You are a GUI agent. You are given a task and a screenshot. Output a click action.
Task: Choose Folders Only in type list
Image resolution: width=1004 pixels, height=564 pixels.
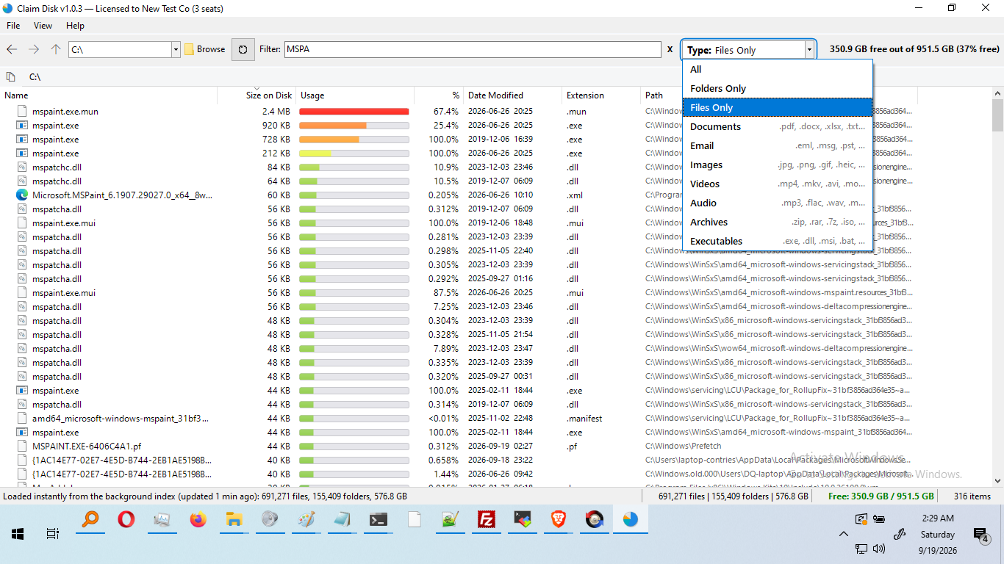[778, 89]
